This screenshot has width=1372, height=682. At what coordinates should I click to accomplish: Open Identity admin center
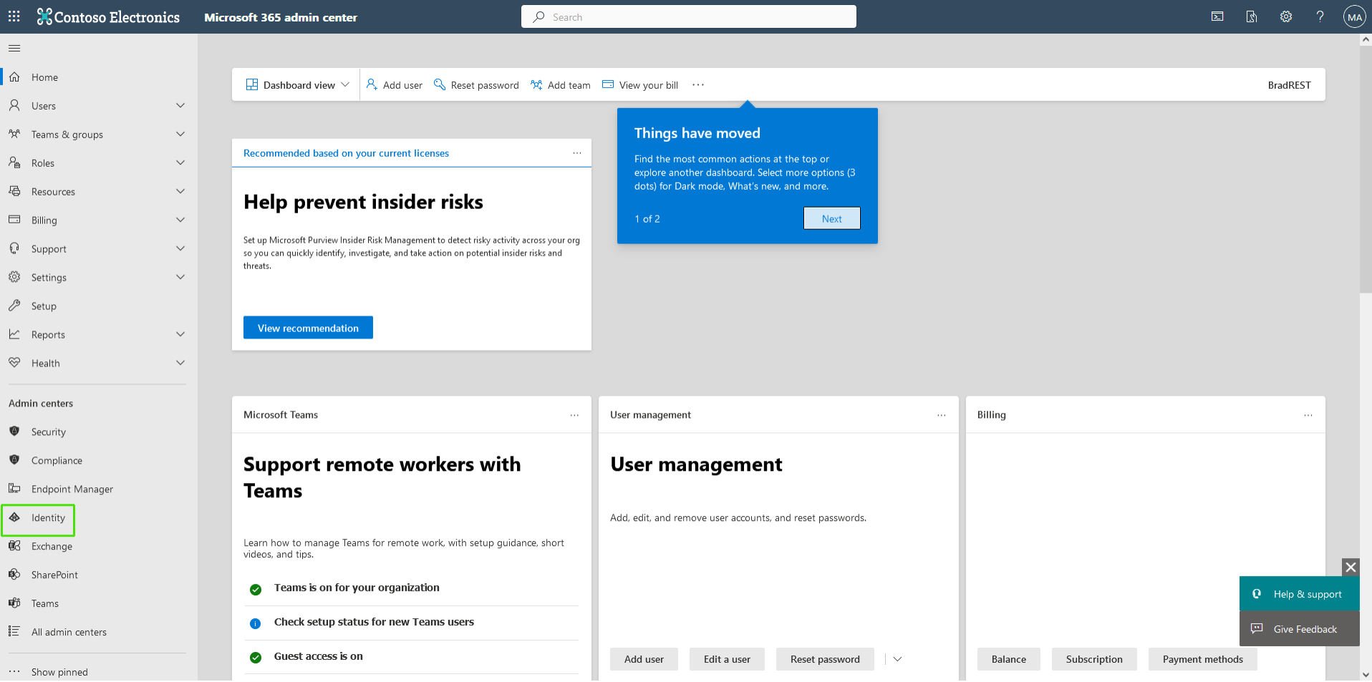[x=48, y=518]
